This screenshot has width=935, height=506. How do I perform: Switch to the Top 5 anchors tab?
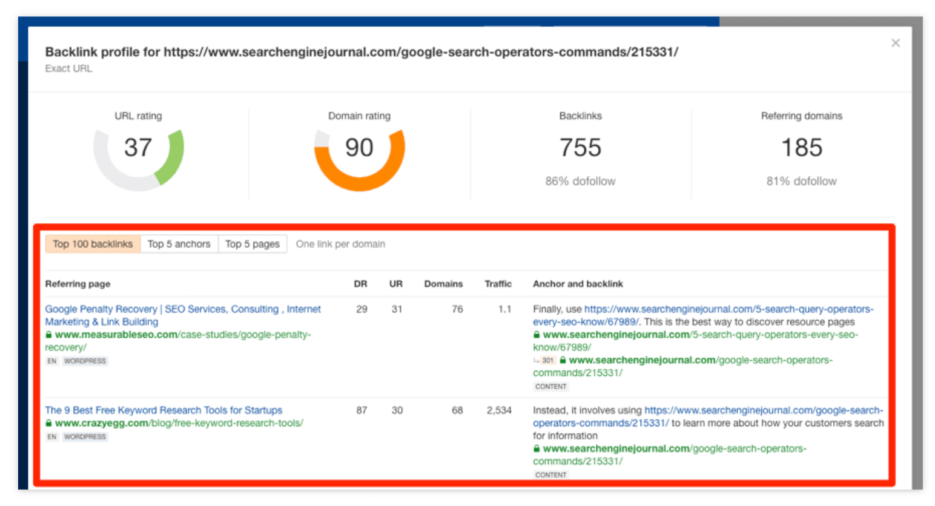(179, 244)
